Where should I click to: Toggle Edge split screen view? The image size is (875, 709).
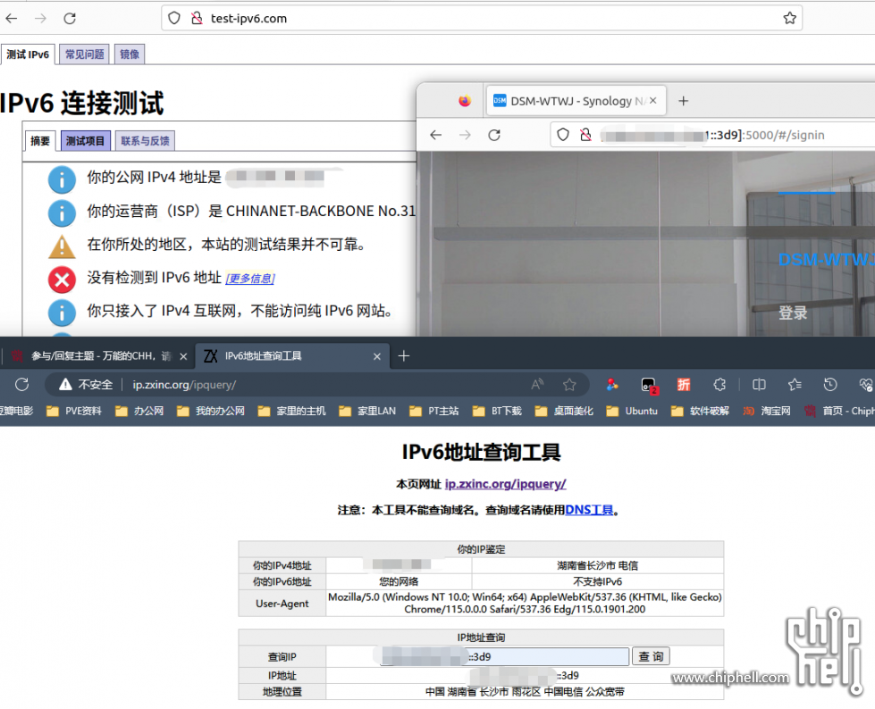point(759,385)
